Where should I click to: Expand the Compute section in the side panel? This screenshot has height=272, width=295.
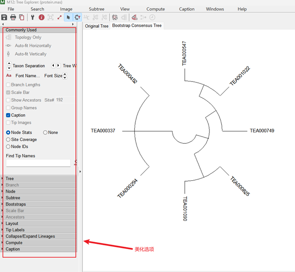click(39, 243)
